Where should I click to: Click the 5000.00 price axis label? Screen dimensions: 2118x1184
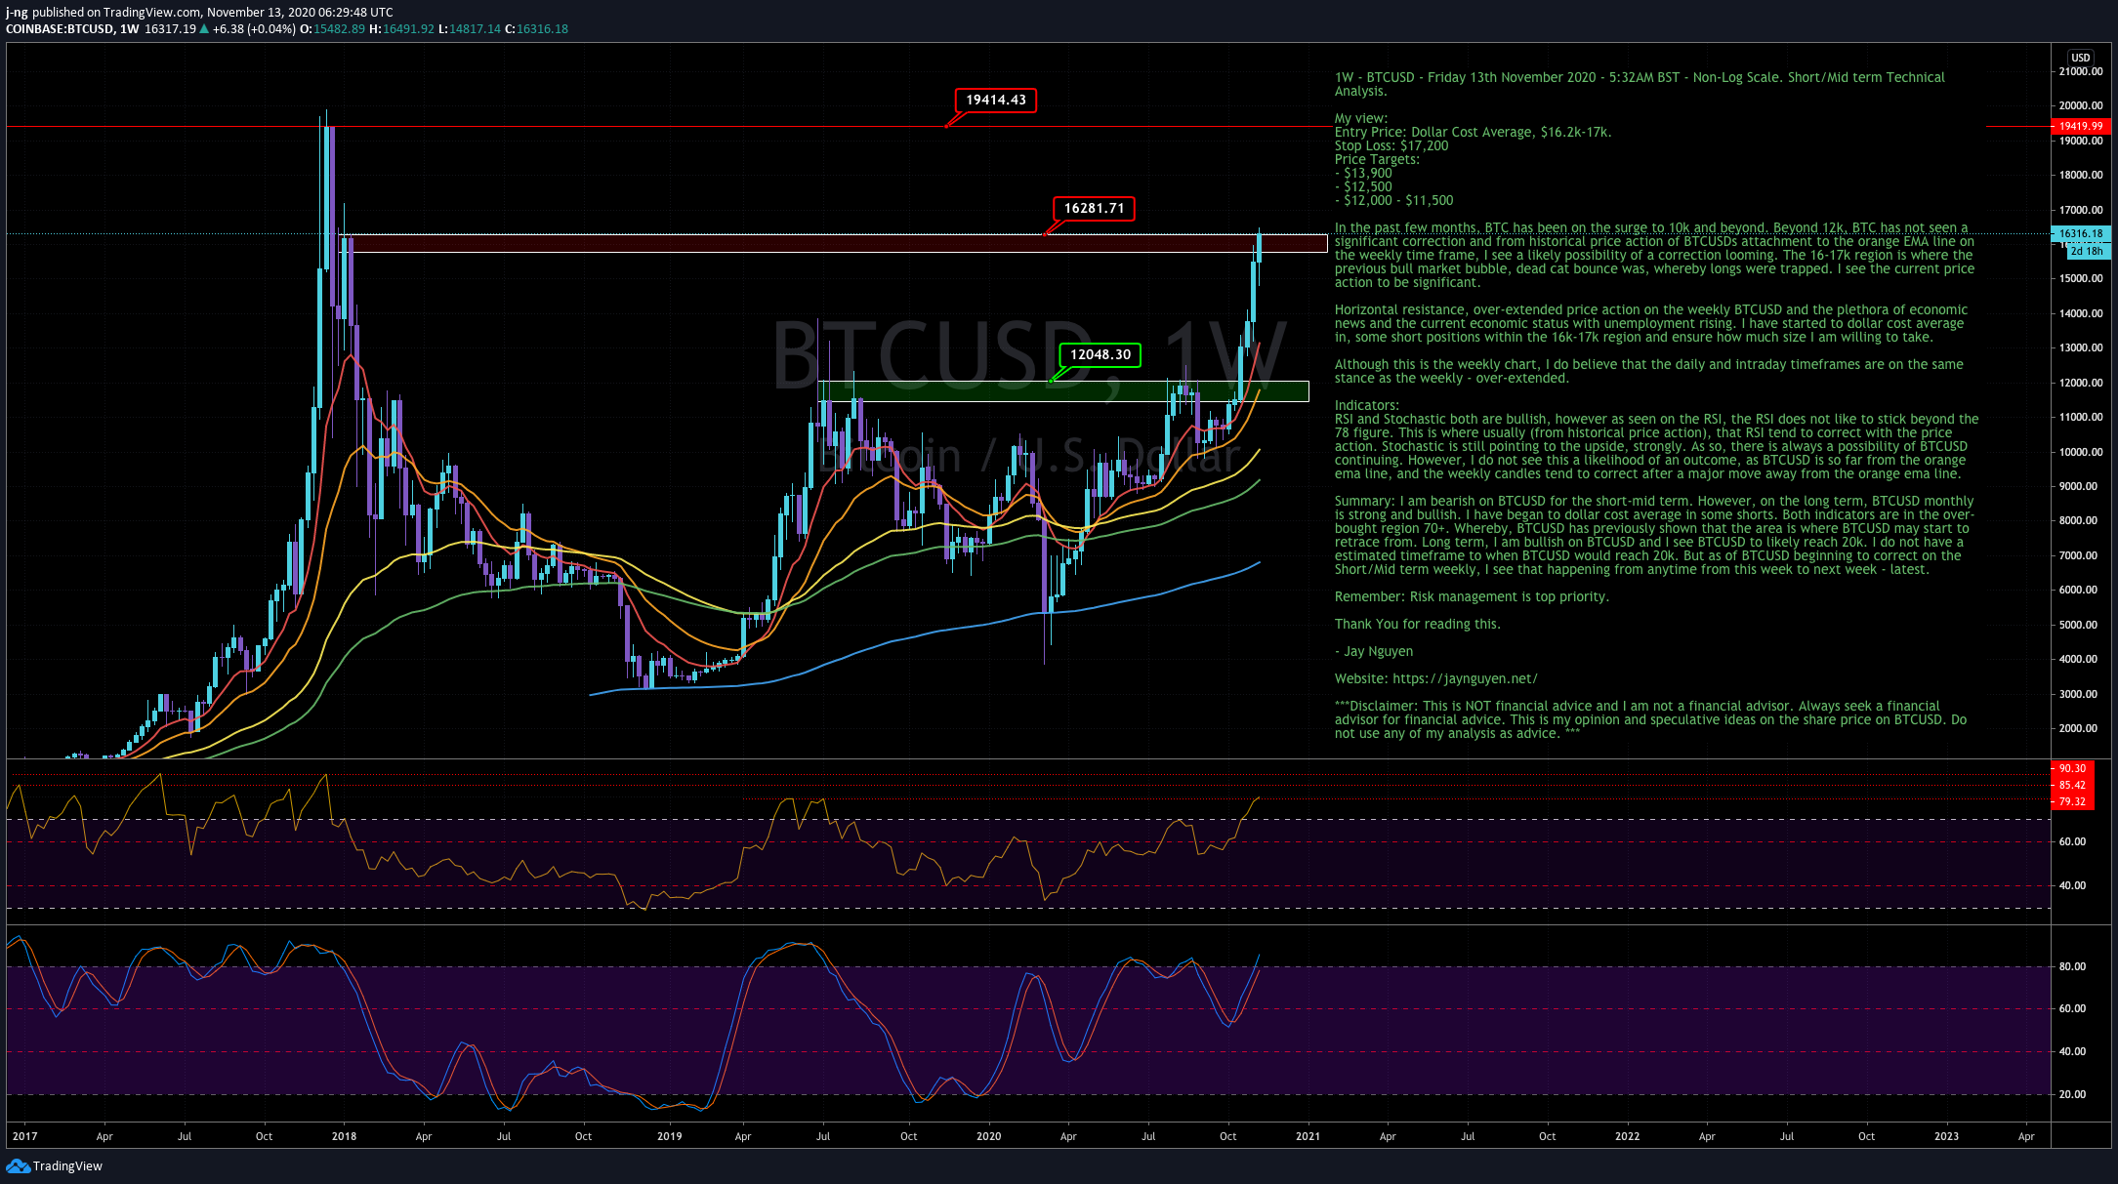[2078, 625]
